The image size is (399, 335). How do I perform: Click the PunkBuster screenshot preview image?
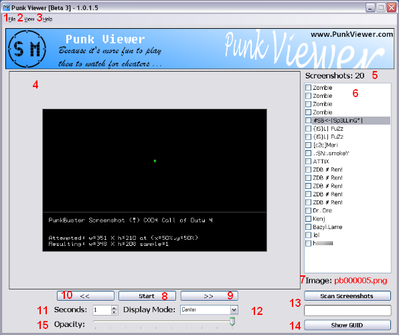tap(155, 180)
